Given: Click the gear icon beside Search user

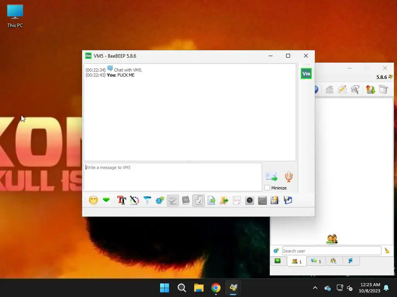Looking at the screenshot, I should (x=276, y=251).
